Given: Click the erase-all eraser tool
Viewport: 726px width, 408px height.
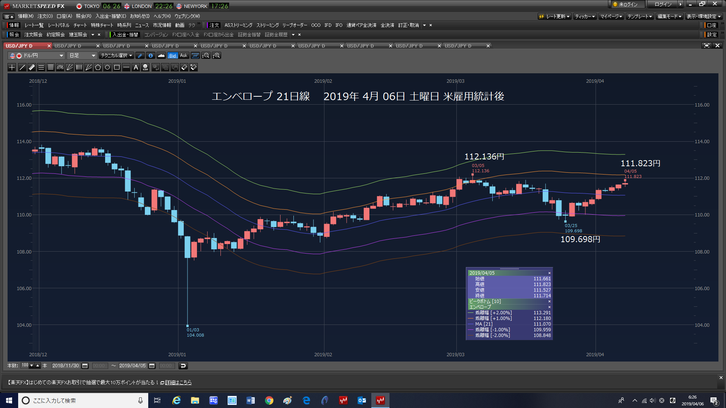Looking at the screenshot, I should 194,67.
